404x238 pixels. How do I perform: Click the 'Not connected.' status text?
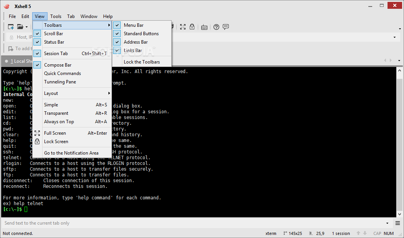(x=18, y=233)
